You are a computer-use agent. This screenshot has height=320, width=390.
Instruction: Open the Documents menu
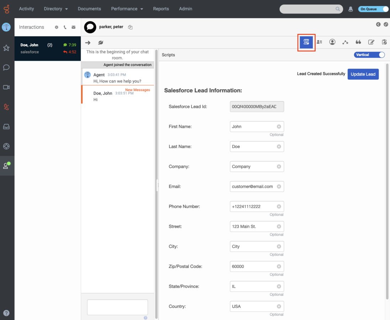89,9
